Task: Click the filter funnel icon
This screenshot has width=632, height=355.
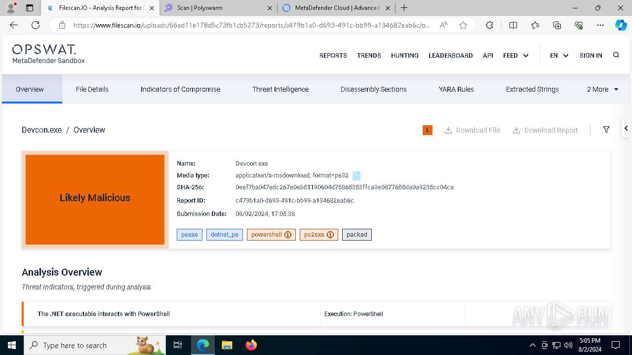Action: point(606,130)
